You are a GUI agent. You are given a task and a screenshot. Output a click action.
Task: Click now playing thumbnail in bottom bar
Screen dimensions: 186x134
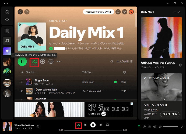(x=7, y=126)
